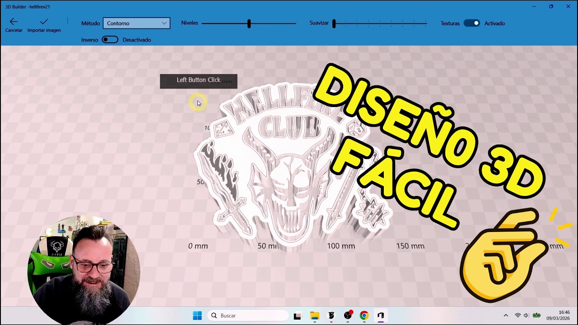Show hidden system tray icons chevron
Image resolution: width=578 pixels, height=325 pixels.
[506, 316]
